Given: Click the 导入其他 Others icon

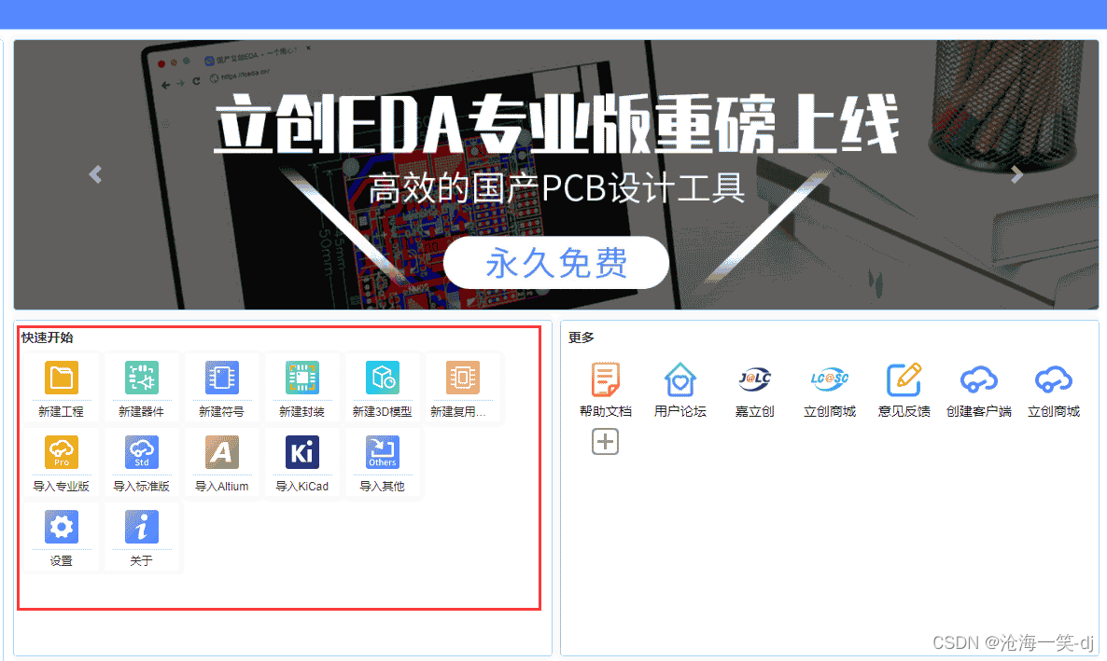Looking at the screenshot, I should point(383,452).
